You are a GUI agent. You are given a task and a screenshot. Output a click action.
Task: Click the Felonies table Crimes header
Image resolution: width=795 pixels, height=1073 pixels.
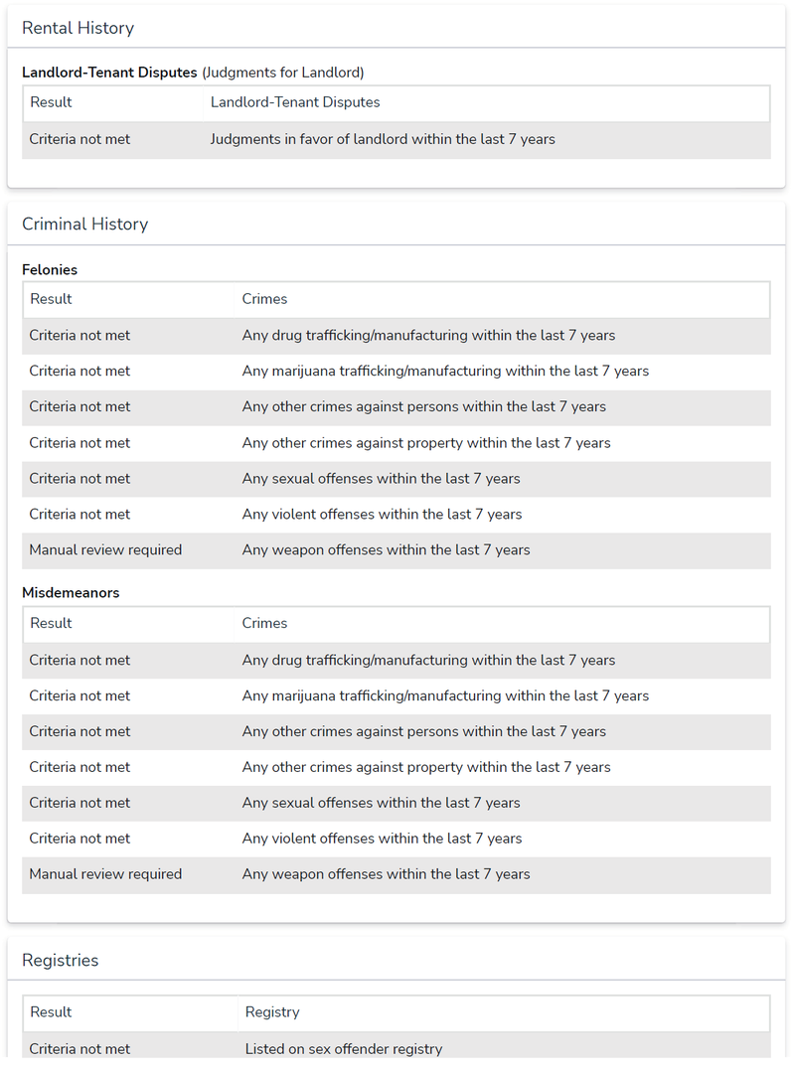[264, 299]
